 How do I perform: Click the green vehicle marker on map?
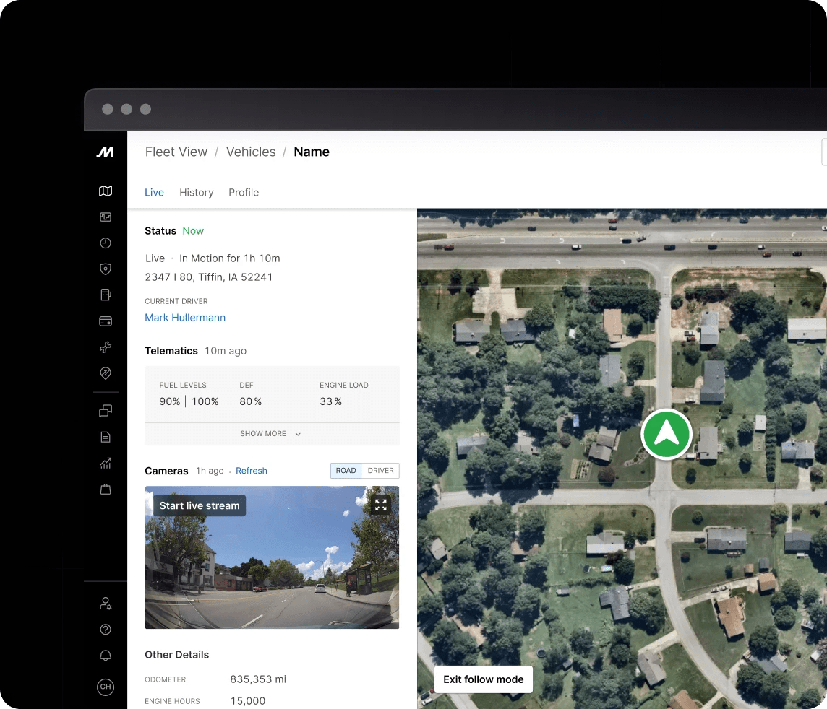click(x=667, y=434)
